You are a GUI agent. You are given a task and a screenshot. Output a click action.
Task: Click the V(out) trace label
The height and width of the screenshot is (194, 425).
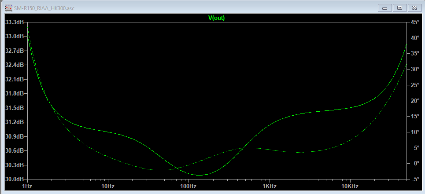(216, 18)
